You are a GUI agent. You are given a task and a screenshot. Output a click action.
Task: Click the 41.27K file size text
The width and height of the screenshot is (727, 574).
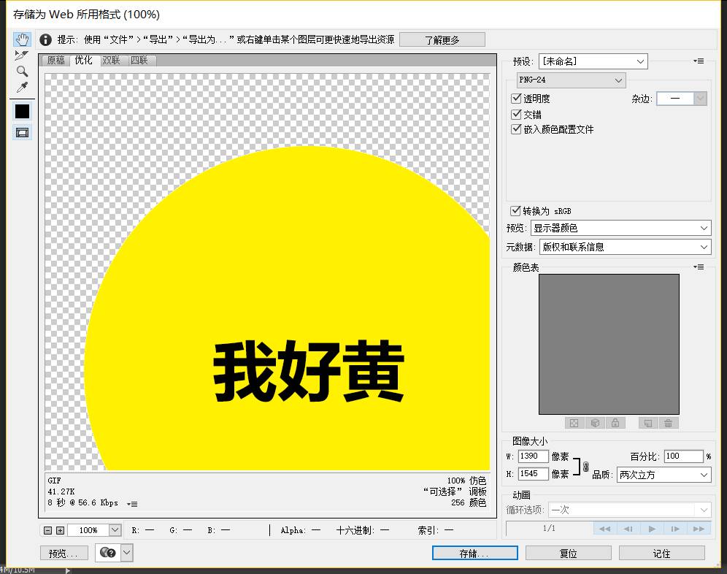click(x=61, y=491)
